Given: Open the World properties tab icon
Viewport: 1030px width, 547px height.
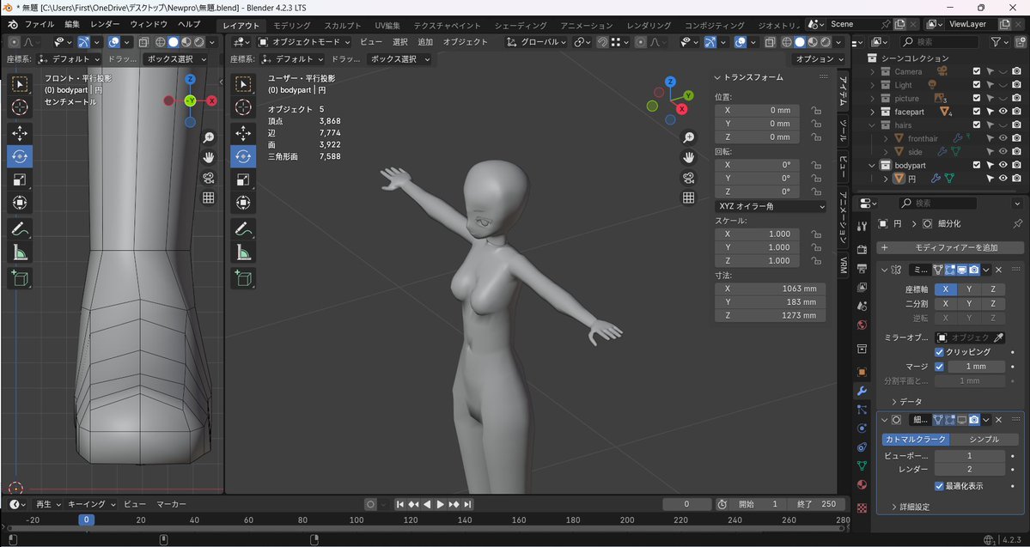Looking at the screenshot, I should pos(862,325).
